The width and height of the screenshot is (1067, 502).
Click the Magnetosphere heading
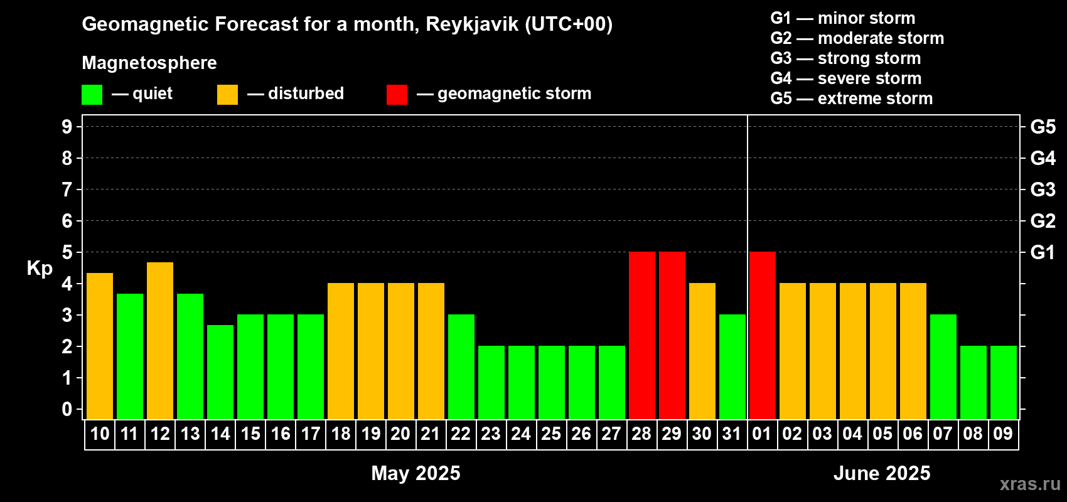tap(149, 63)
